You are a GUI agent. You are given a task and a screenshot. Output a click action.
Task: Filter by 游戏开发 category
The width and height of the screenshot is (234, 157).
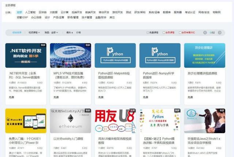tap(118, 12)
